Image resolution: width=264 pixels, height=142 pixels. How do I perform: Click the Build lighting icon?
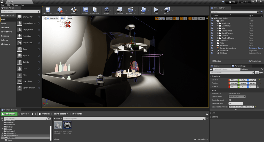(143, 10)
